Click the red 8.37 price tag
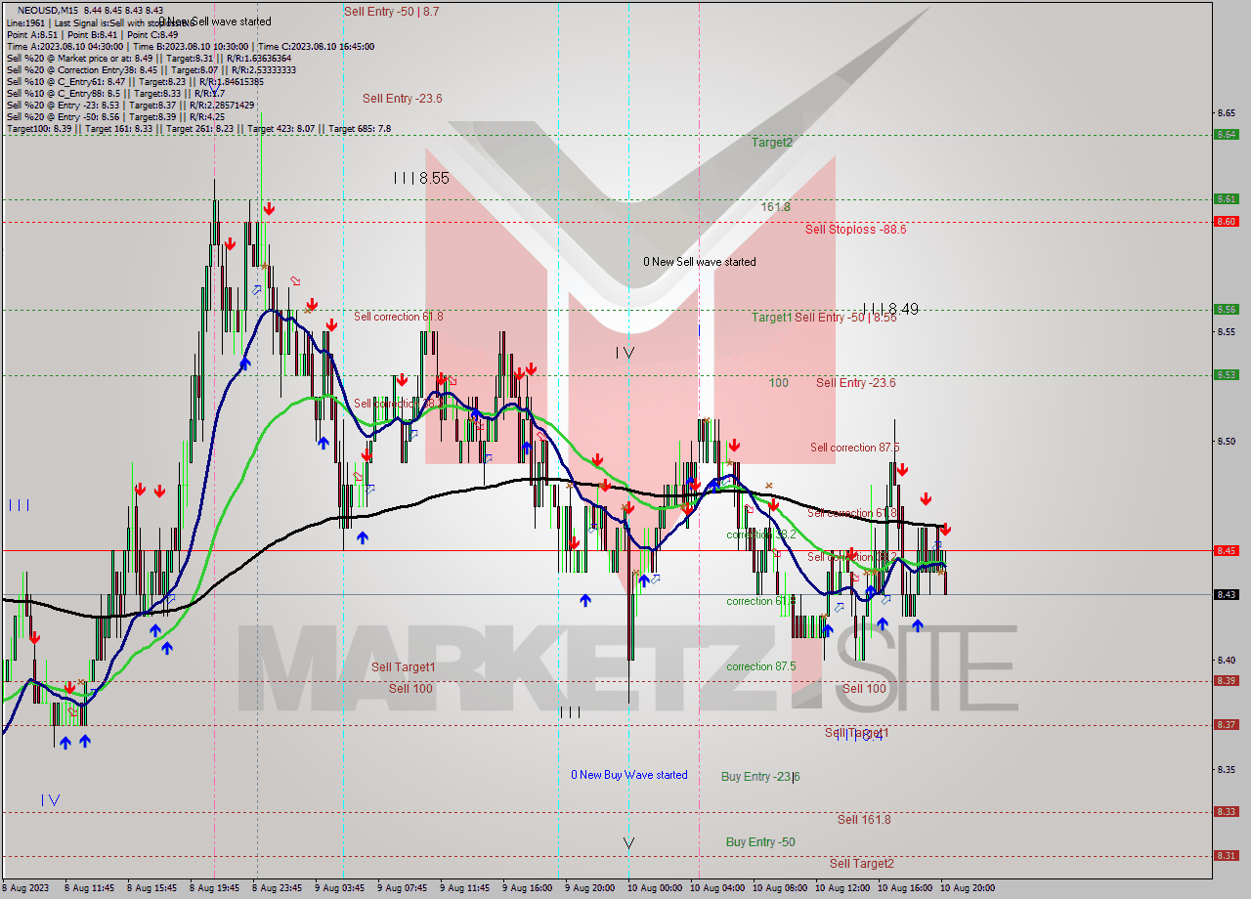 [x=1227, y=724]
